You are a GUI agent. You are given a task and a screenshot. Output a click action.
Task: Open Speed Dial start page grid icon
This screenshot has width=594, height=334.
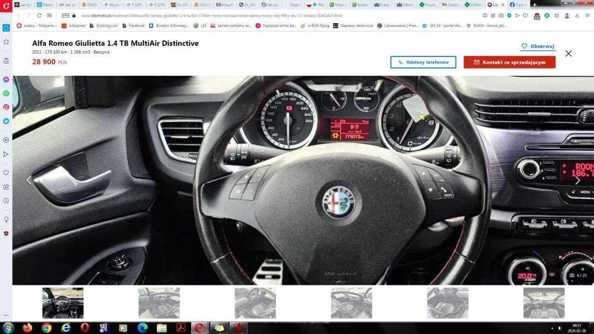[x=49, y=15]
